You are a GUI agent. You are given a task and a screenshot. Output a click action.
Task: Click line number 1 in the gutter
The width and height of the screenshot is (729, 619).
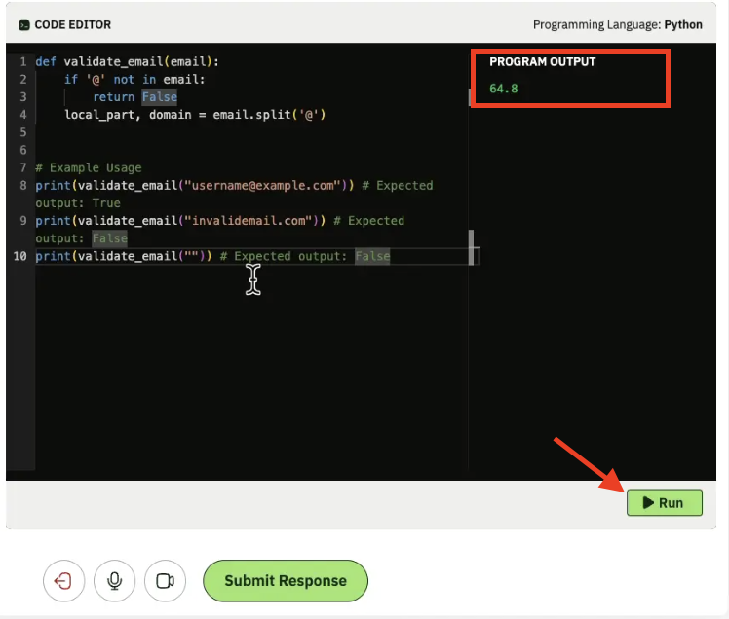click(22, 61)
